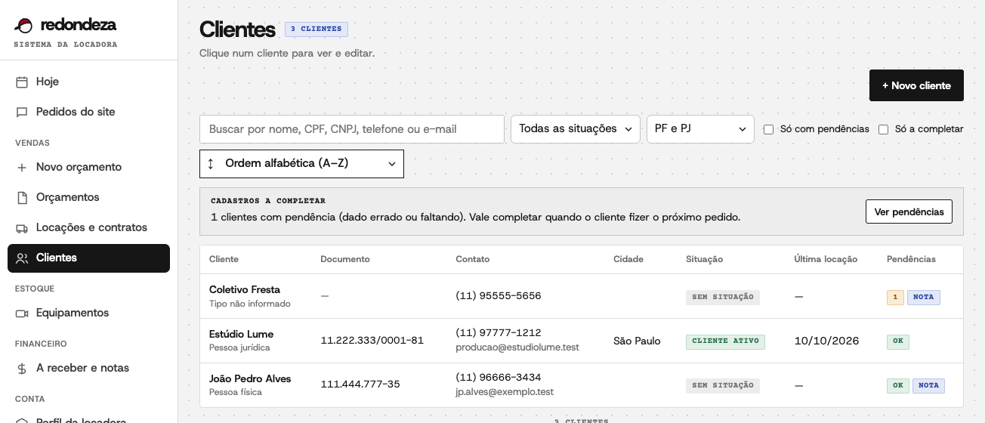The height and width of the screenshot is (423, 985).
Task: Click the CLIENTE ATIVO status badge
Action: (725, 341)
